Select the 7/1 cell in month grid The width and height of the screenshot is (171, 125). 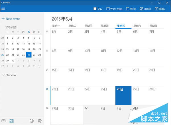coord(91,115)
